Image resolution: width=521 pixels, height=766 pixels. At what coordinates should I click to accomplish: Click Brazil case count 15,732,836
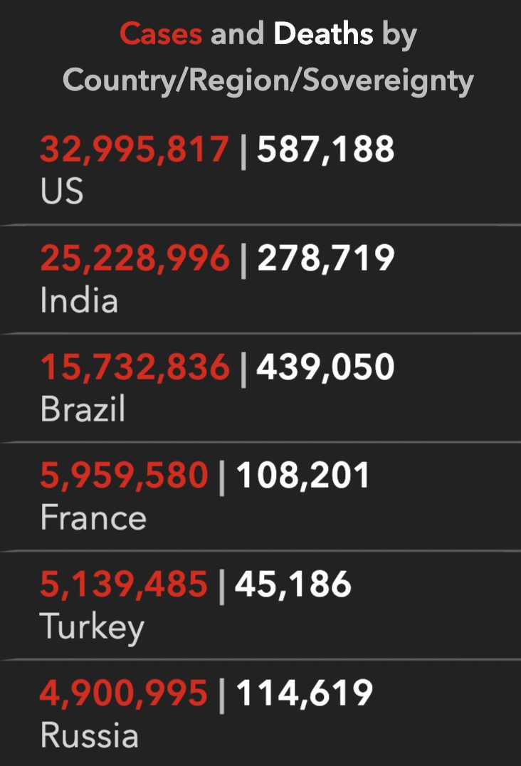[x=135, y=367]
